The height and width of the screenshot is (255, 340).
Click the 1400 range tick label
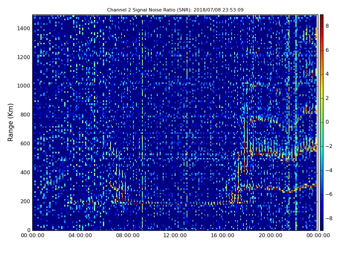24,28
